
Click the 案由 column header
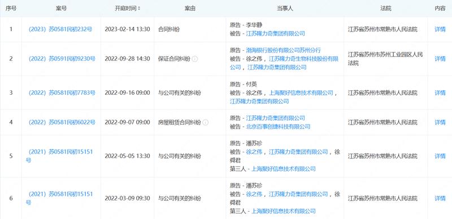point(190,8)
